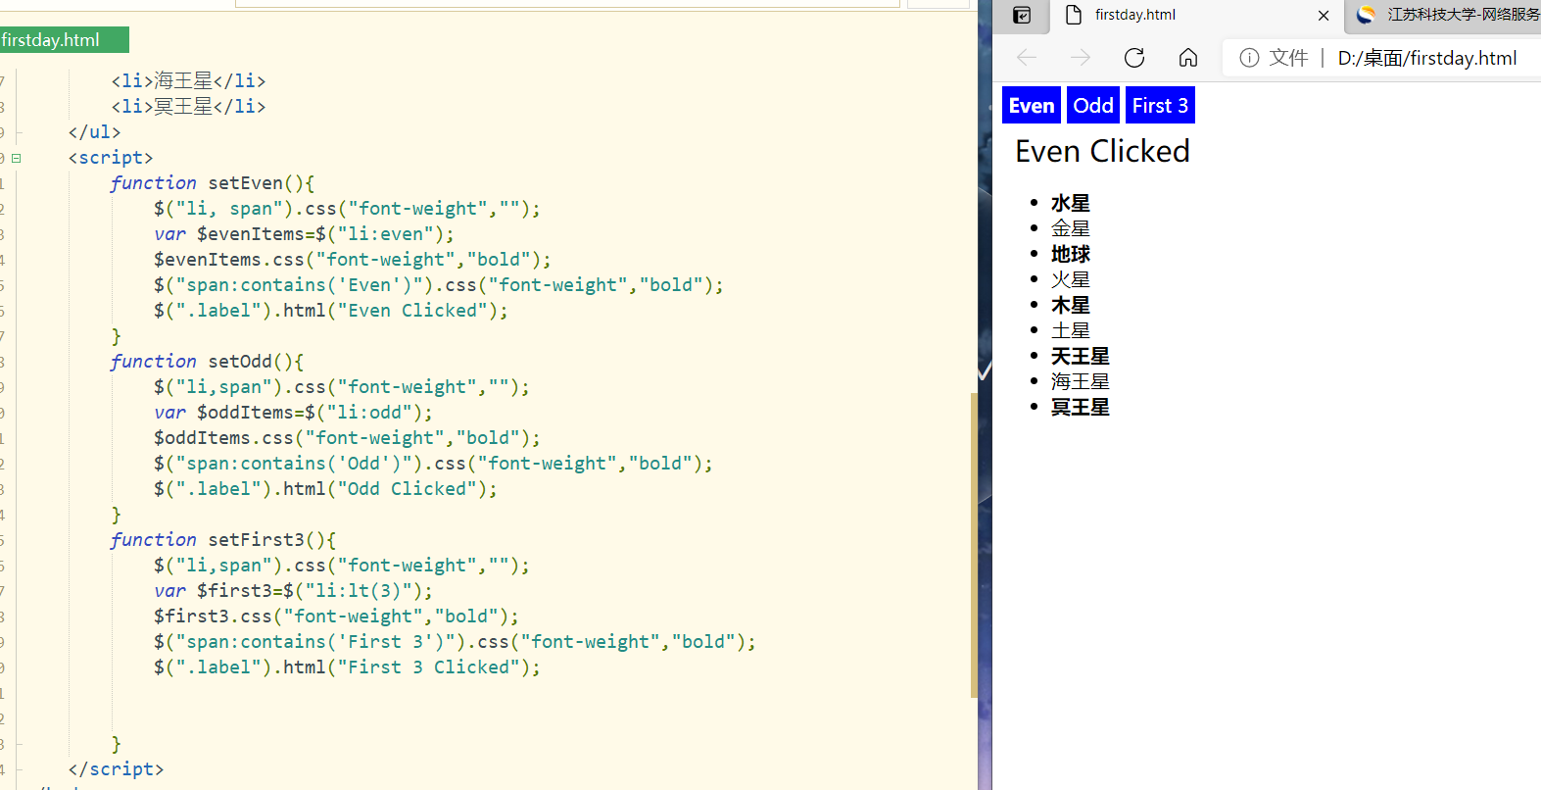Click the span:contains('First 3') code line
1541x790 pixels.
pyautogui.click(x=455, y=642)
